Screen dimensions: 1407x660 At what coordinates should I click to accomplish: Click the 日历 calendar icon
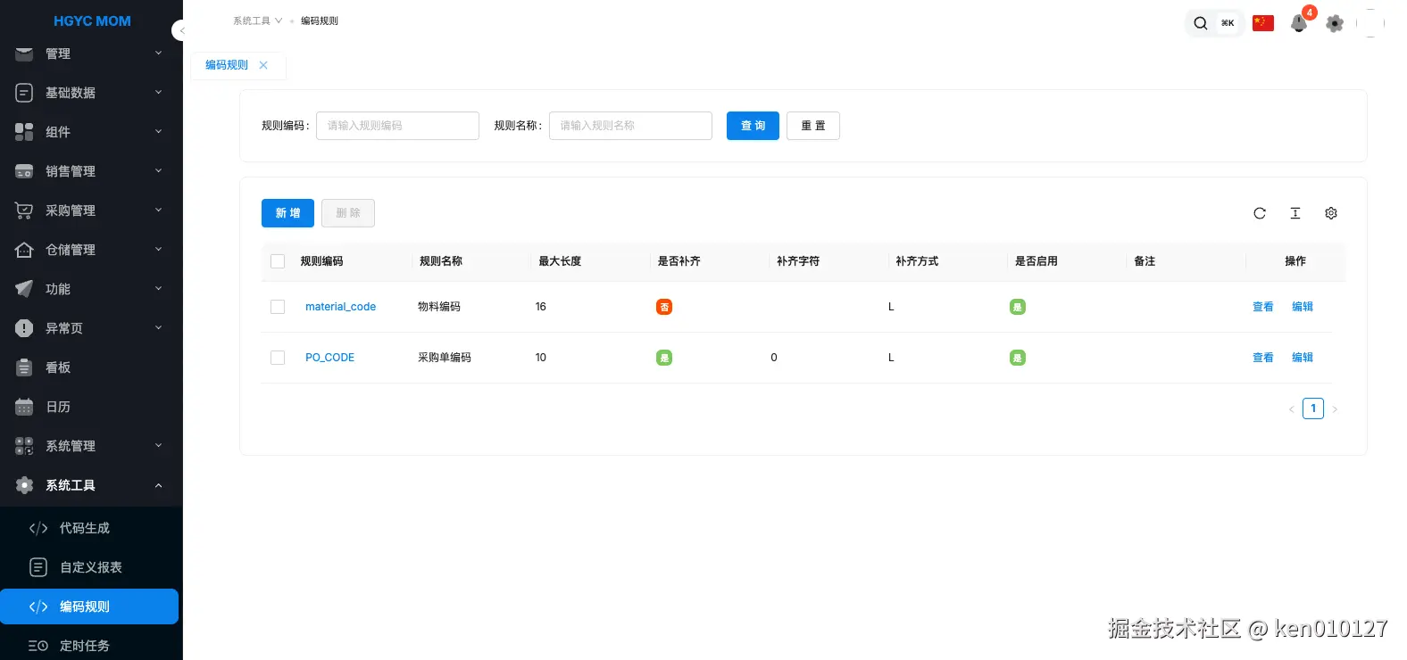[24, 407]
